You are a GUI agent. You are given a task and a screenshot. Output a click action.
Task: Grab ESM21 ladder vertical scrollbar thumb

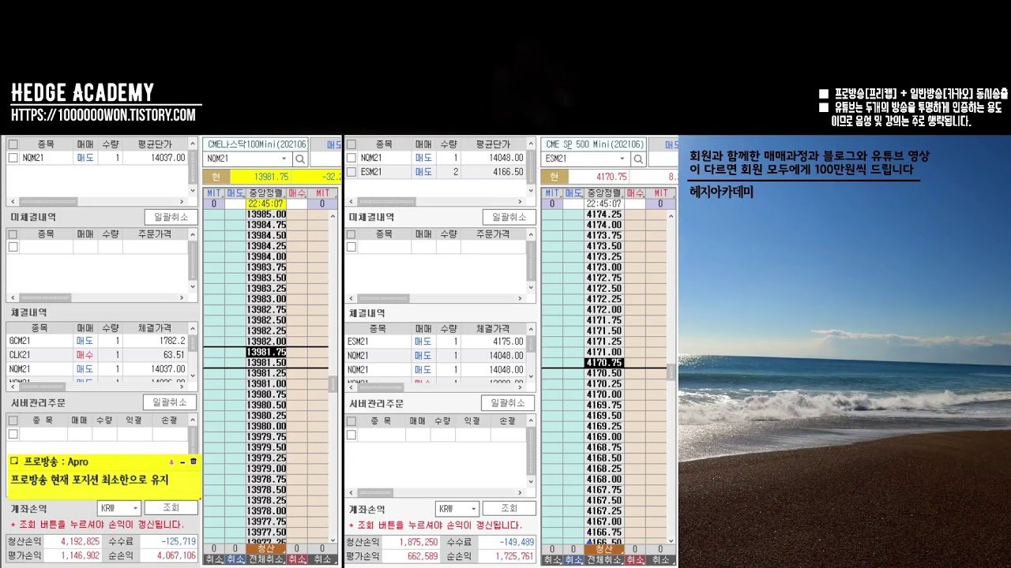click(671, 372)
